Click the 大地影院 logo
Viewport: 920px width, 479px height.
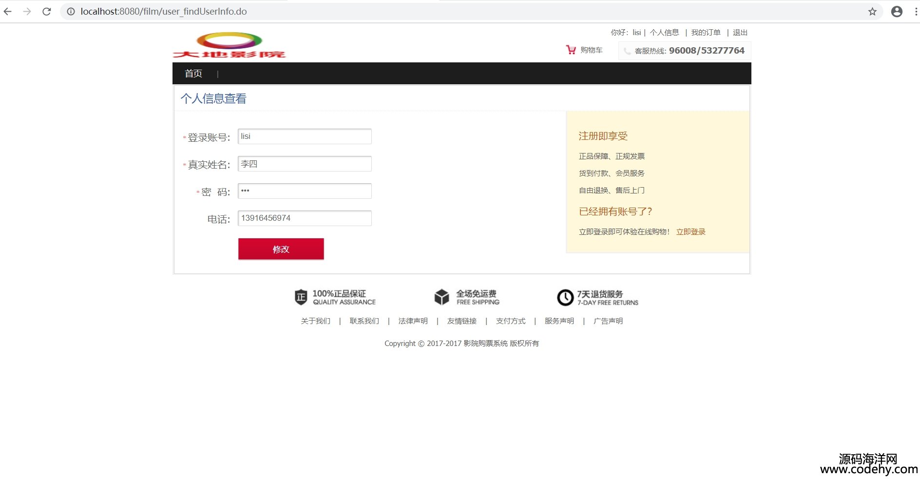click(x=229, y=45)
